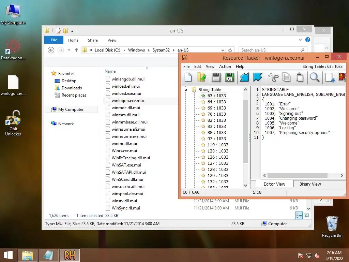Click the Open file icon in Resource Hacker
The width and height of the screenshot is (349, 262).
202,77
